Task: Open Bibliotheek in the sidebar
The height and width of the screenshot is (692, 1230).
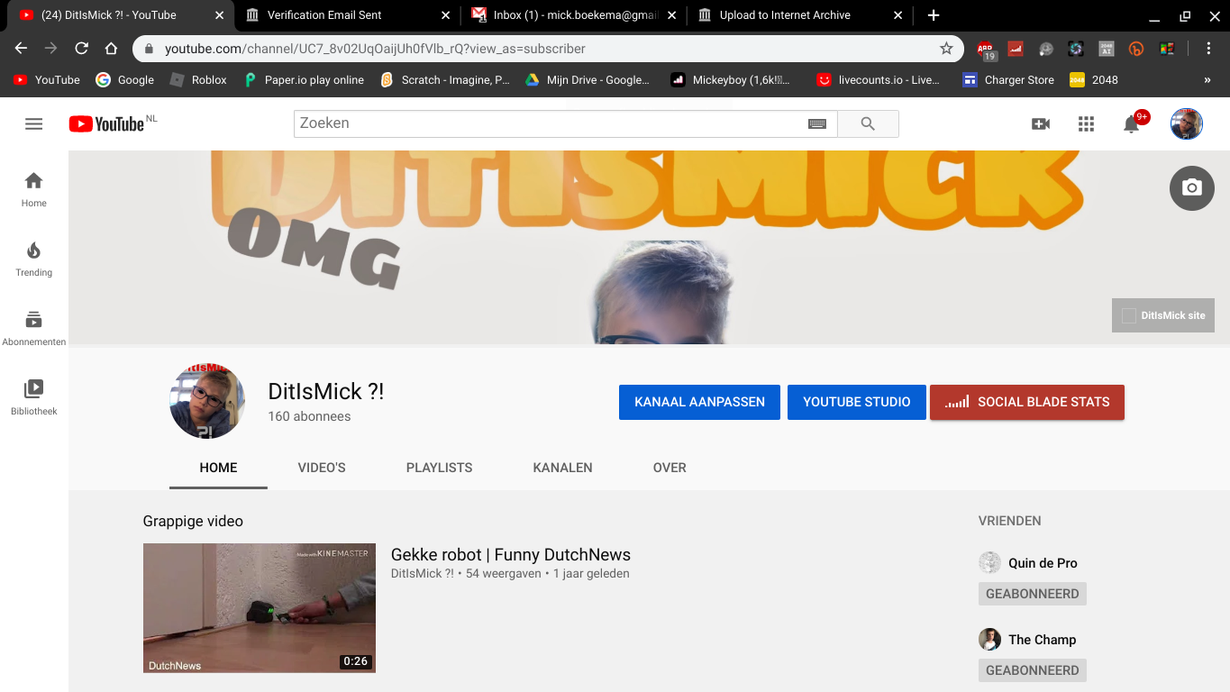Action: coord(33,397)
